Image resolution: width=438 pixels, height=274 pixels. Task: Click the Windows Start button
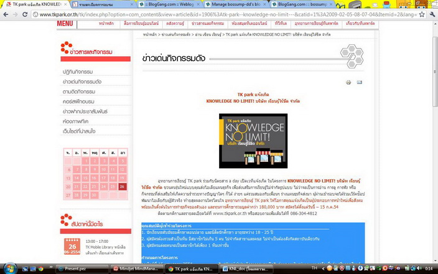click(x=7, y=268)
